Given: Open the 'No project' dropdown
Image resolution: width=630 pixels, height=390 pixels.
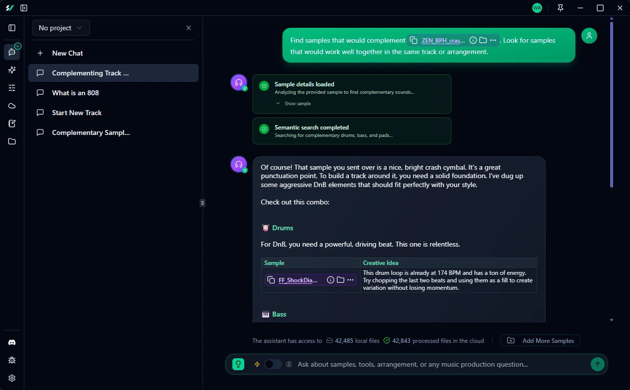Looking at the screenshot, I should point(61,28).
